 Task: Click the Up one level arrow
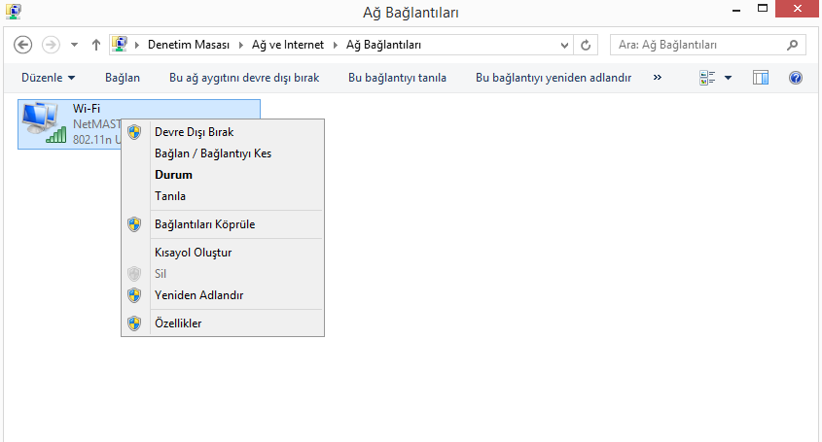96,45
